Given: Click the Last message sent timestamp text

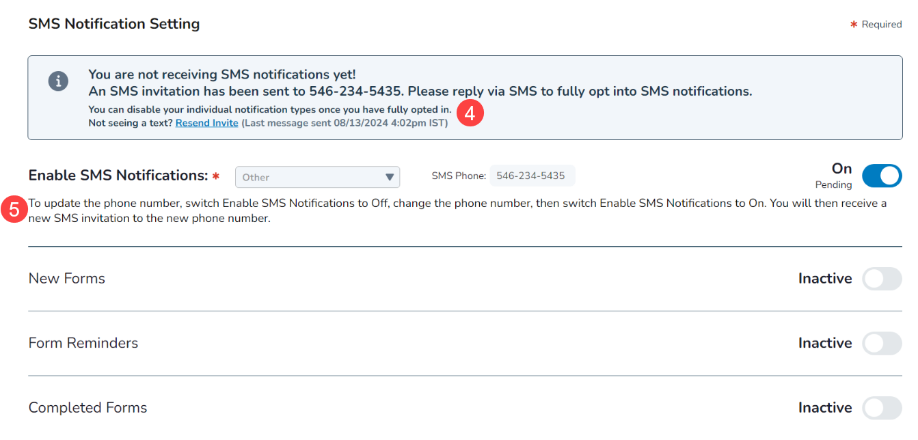Looking at the screenshot, I should 345,123.
